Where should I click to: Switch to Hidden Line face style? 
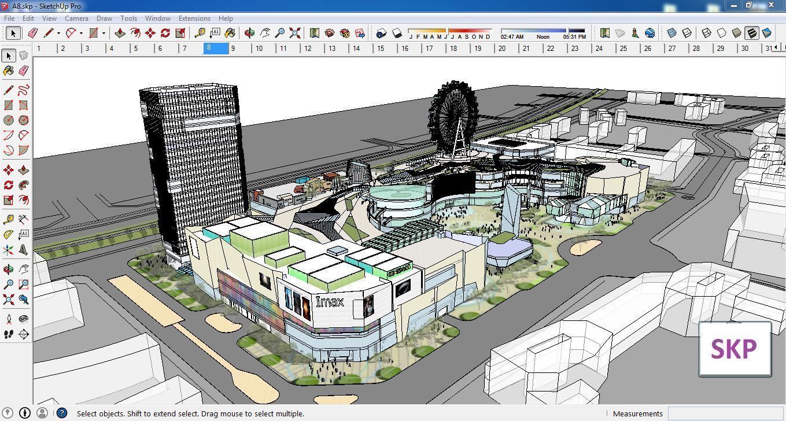[721, 34]
